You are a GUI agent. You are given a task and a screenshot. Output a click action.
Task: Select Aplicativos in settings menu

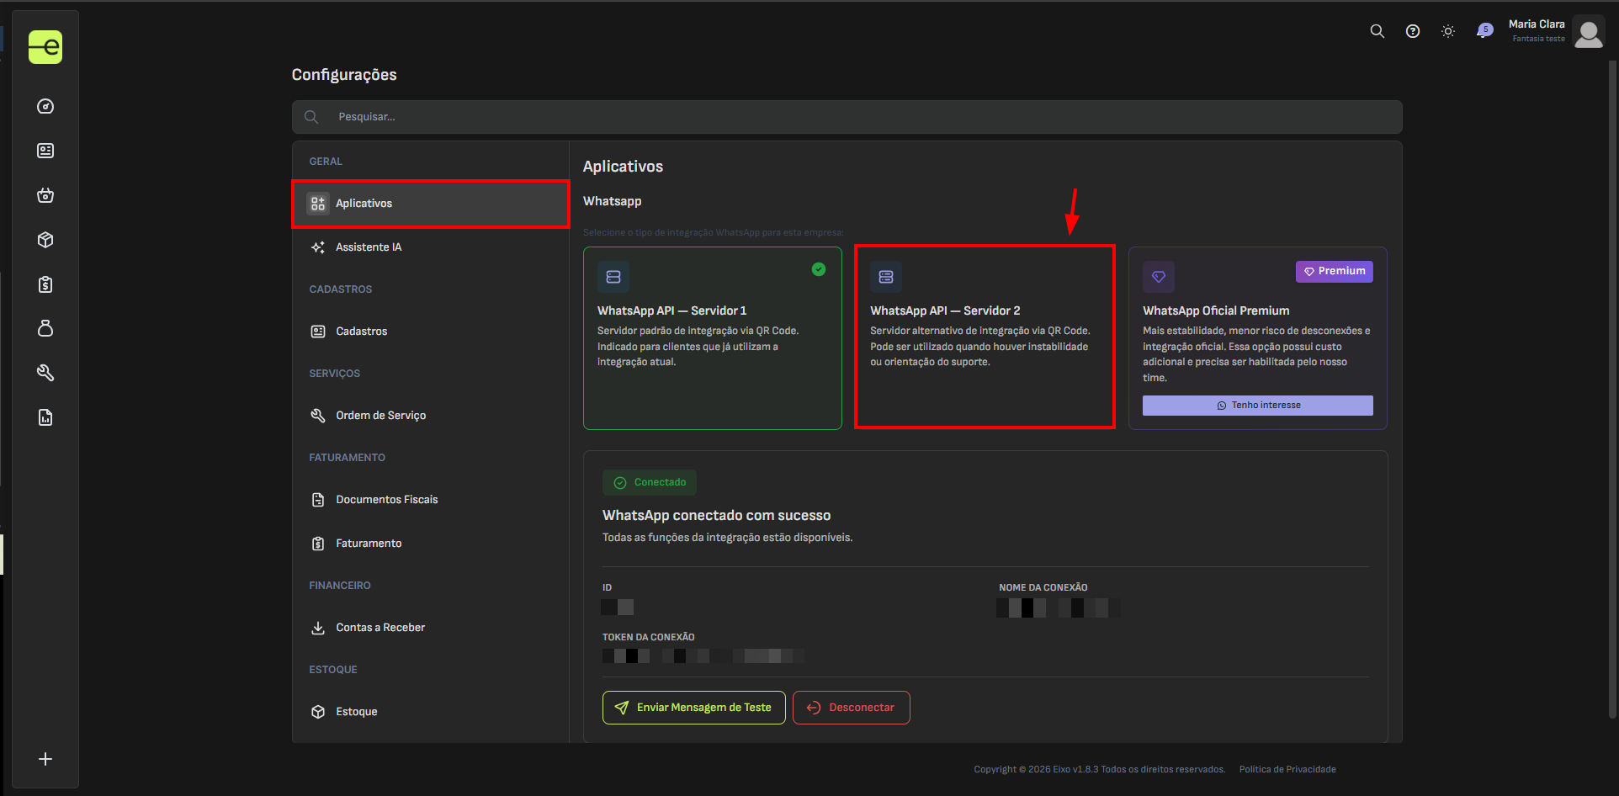(431, 204)
